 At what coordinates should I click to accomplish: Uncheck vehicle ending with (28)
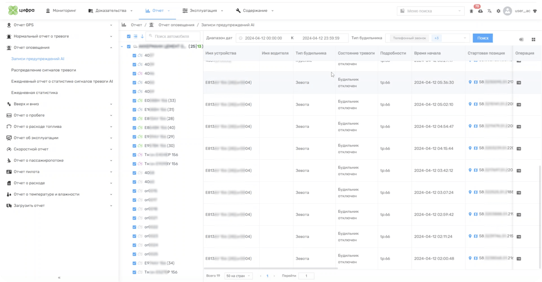[134, 119]
